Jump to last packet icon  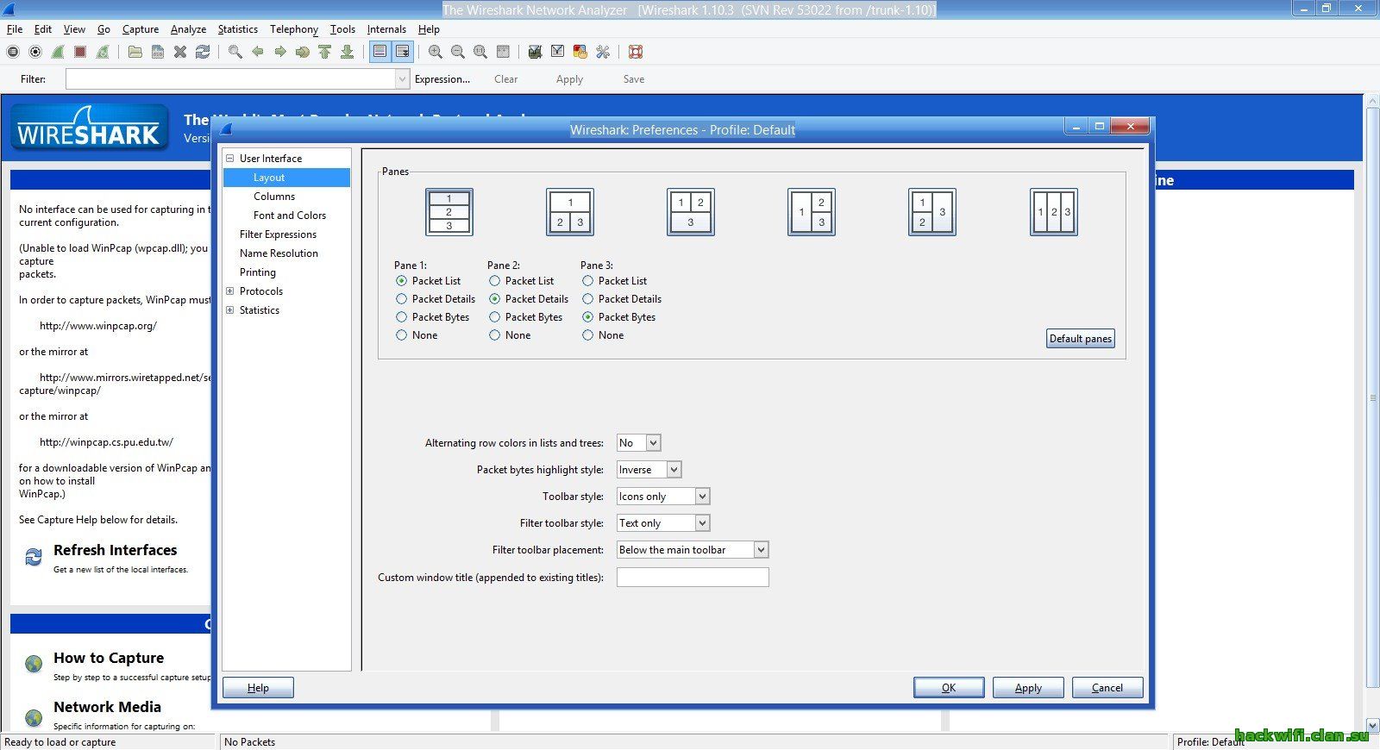pos(347,52)
